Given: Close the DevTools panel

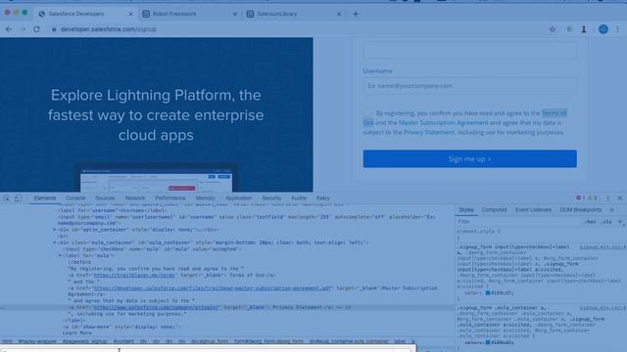Looking at the screenshot, I should 620,198.
